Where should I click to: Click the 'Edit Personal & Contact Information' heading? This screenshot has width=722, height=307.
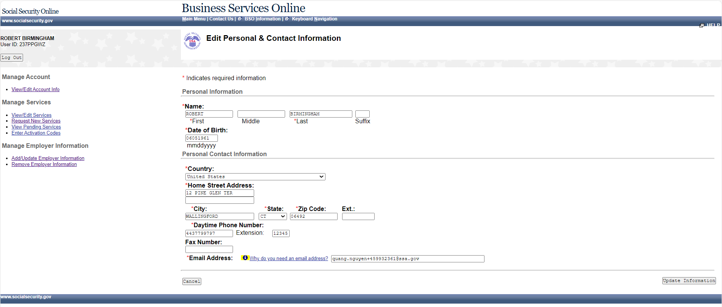pos(273,38)
